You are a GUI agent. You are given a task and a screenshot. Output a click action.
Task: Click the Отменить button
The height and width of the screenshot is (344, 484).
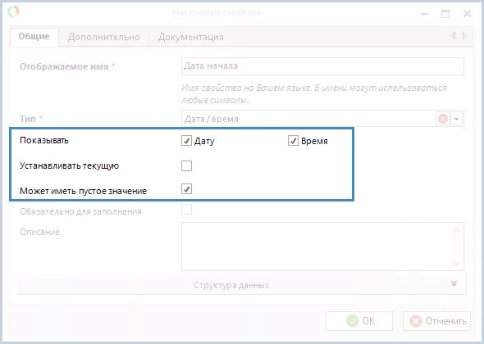pyautogui.click(x=436, y=321)
